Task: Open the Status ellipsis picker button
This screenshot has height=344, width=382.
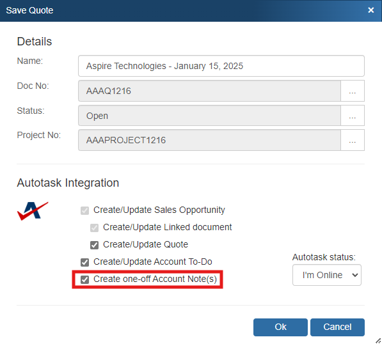Action: tap(353, 116)
